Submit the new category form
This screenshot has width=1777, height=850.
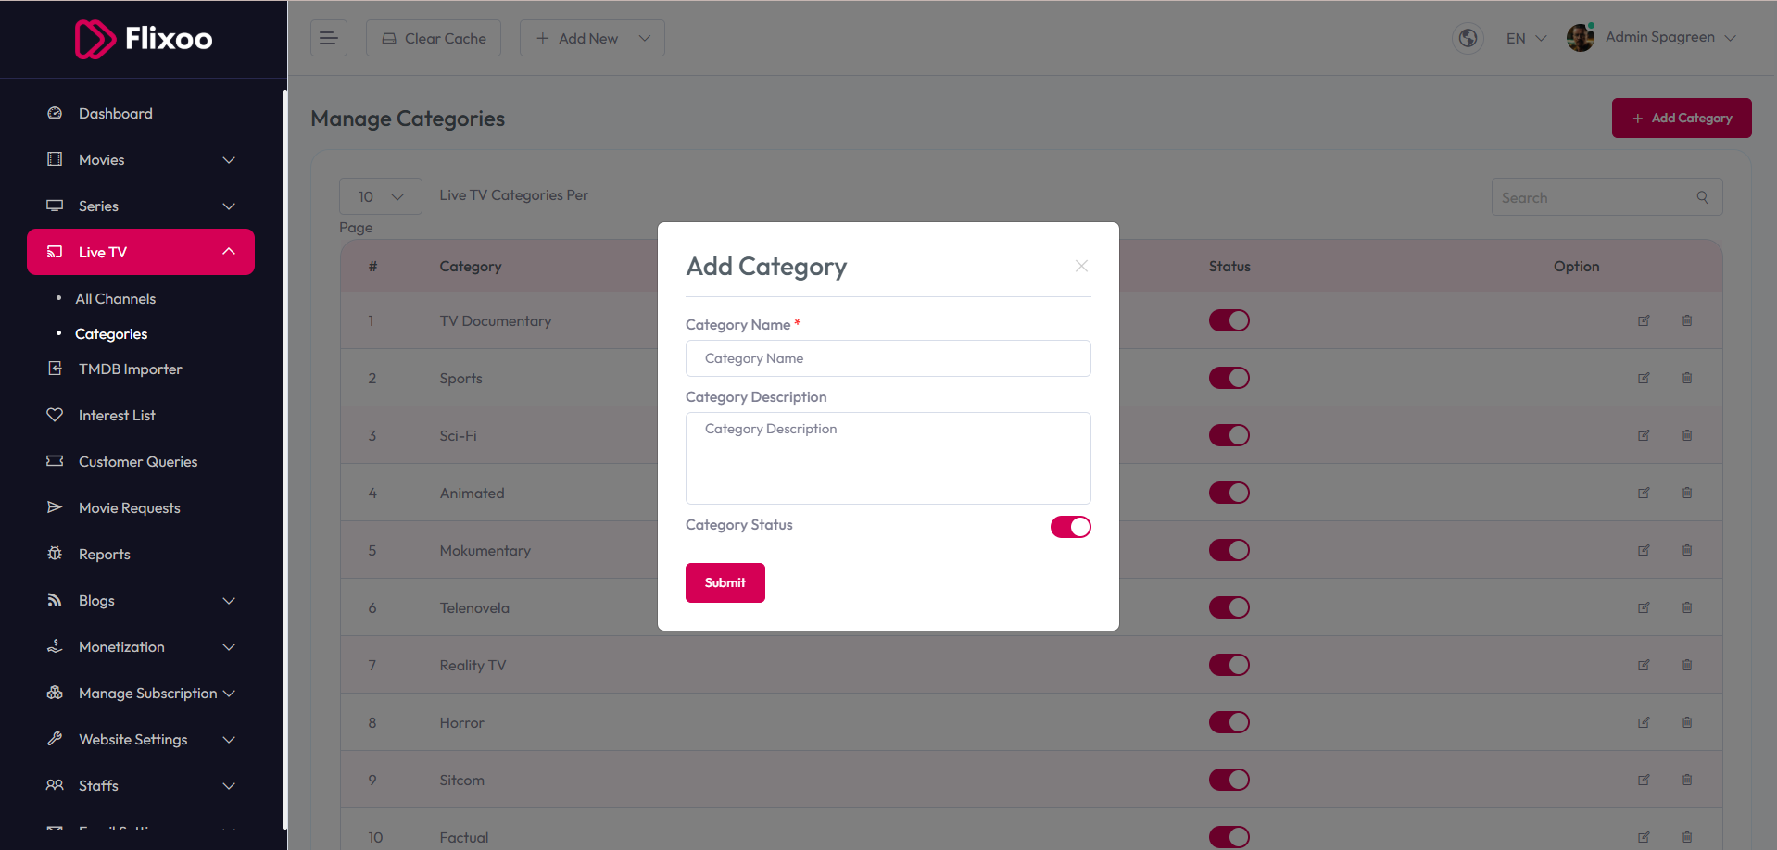[x=725, y=582]
